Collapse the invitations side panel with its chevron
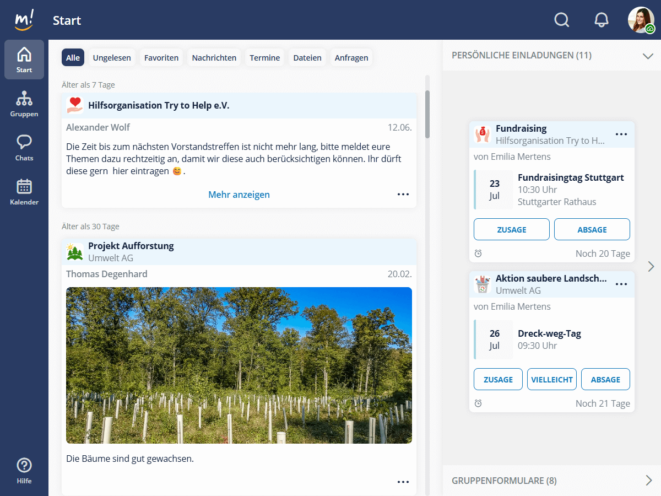 coord(651,266)
